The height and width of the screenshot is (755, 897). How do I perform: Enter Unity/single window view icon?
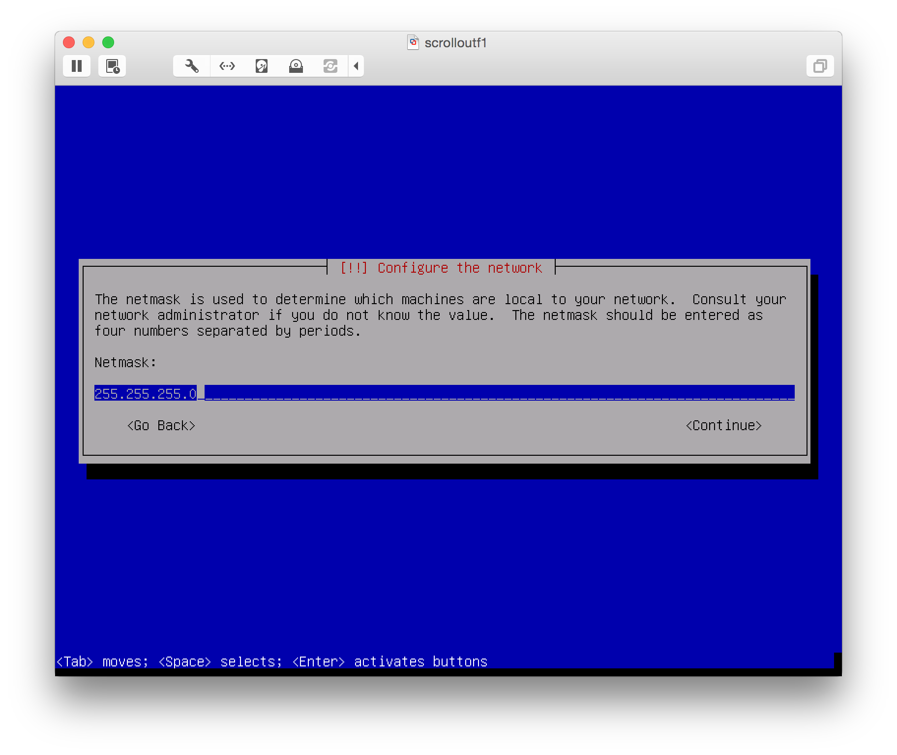(x=820, y=66)
